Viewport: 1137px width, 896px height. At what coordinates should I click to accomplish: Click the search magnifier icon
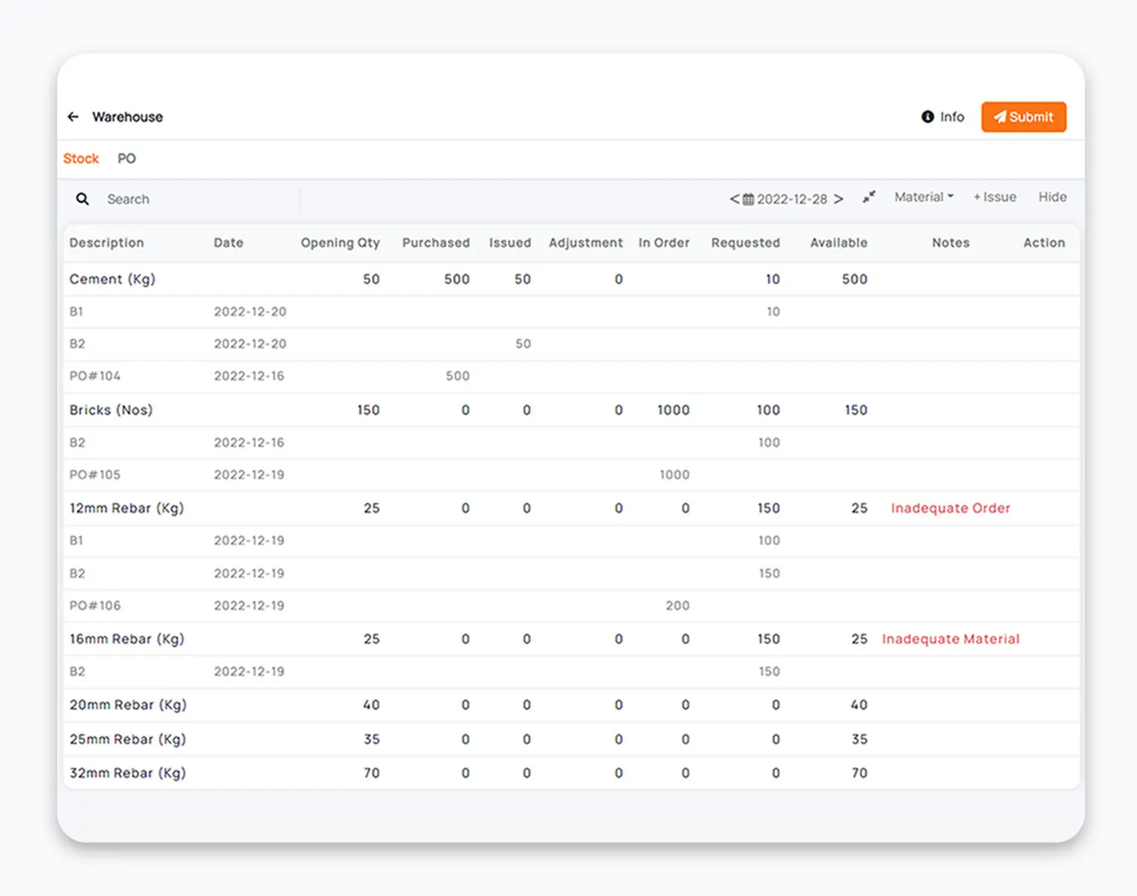(83, 199)
